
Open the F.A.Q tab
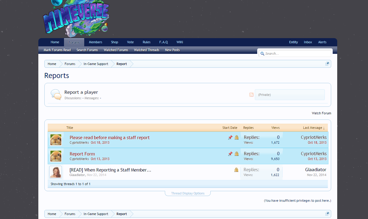(164, 42)
